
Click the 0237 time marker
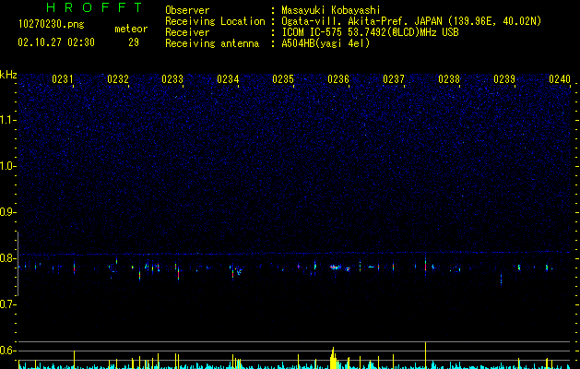coord(394,79)
